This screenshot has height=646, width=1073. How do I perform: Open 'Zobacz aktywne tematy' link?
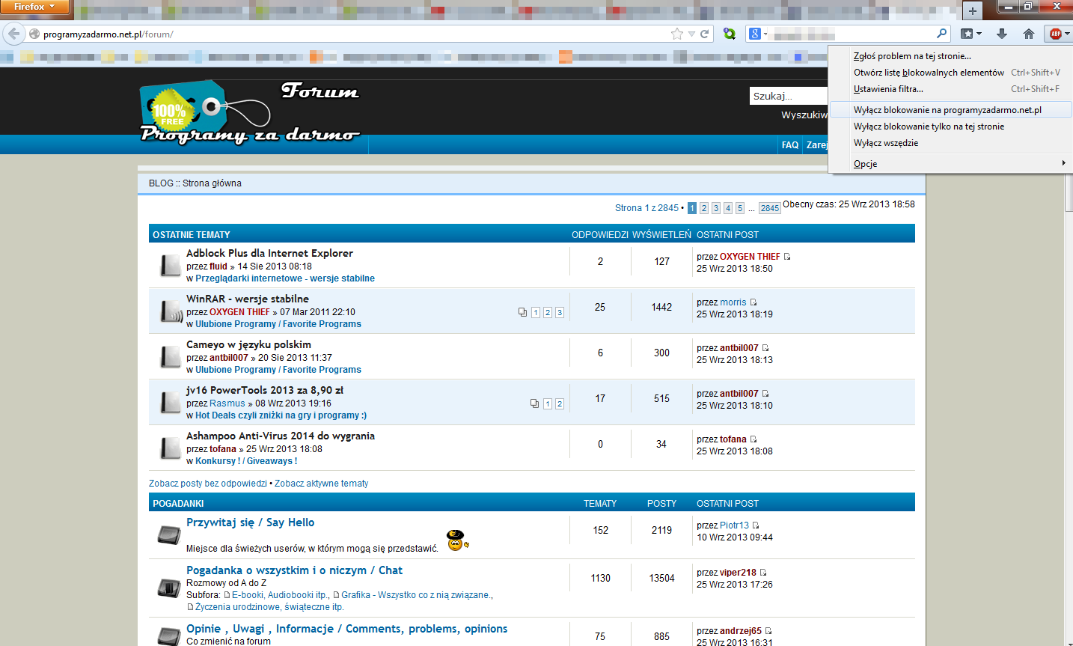322,484
